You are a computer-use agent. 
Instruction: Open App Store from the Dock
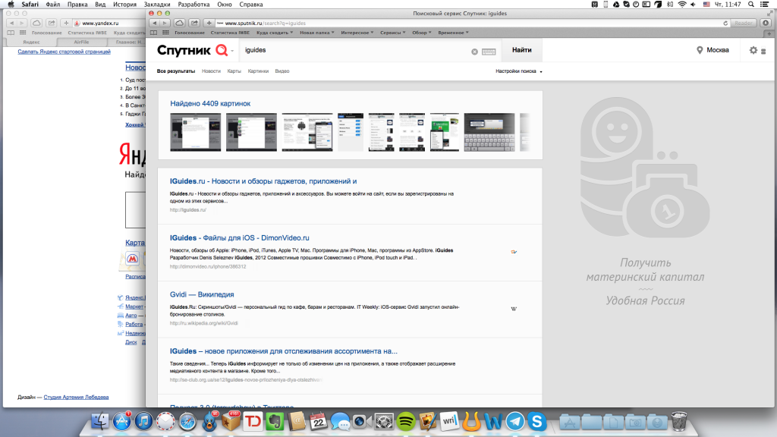pyautogui.click(x=122, y=422)
